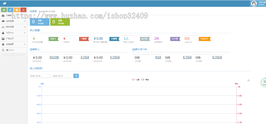
Task: Click the orange users shortcut button
Action: pos(17,10)
